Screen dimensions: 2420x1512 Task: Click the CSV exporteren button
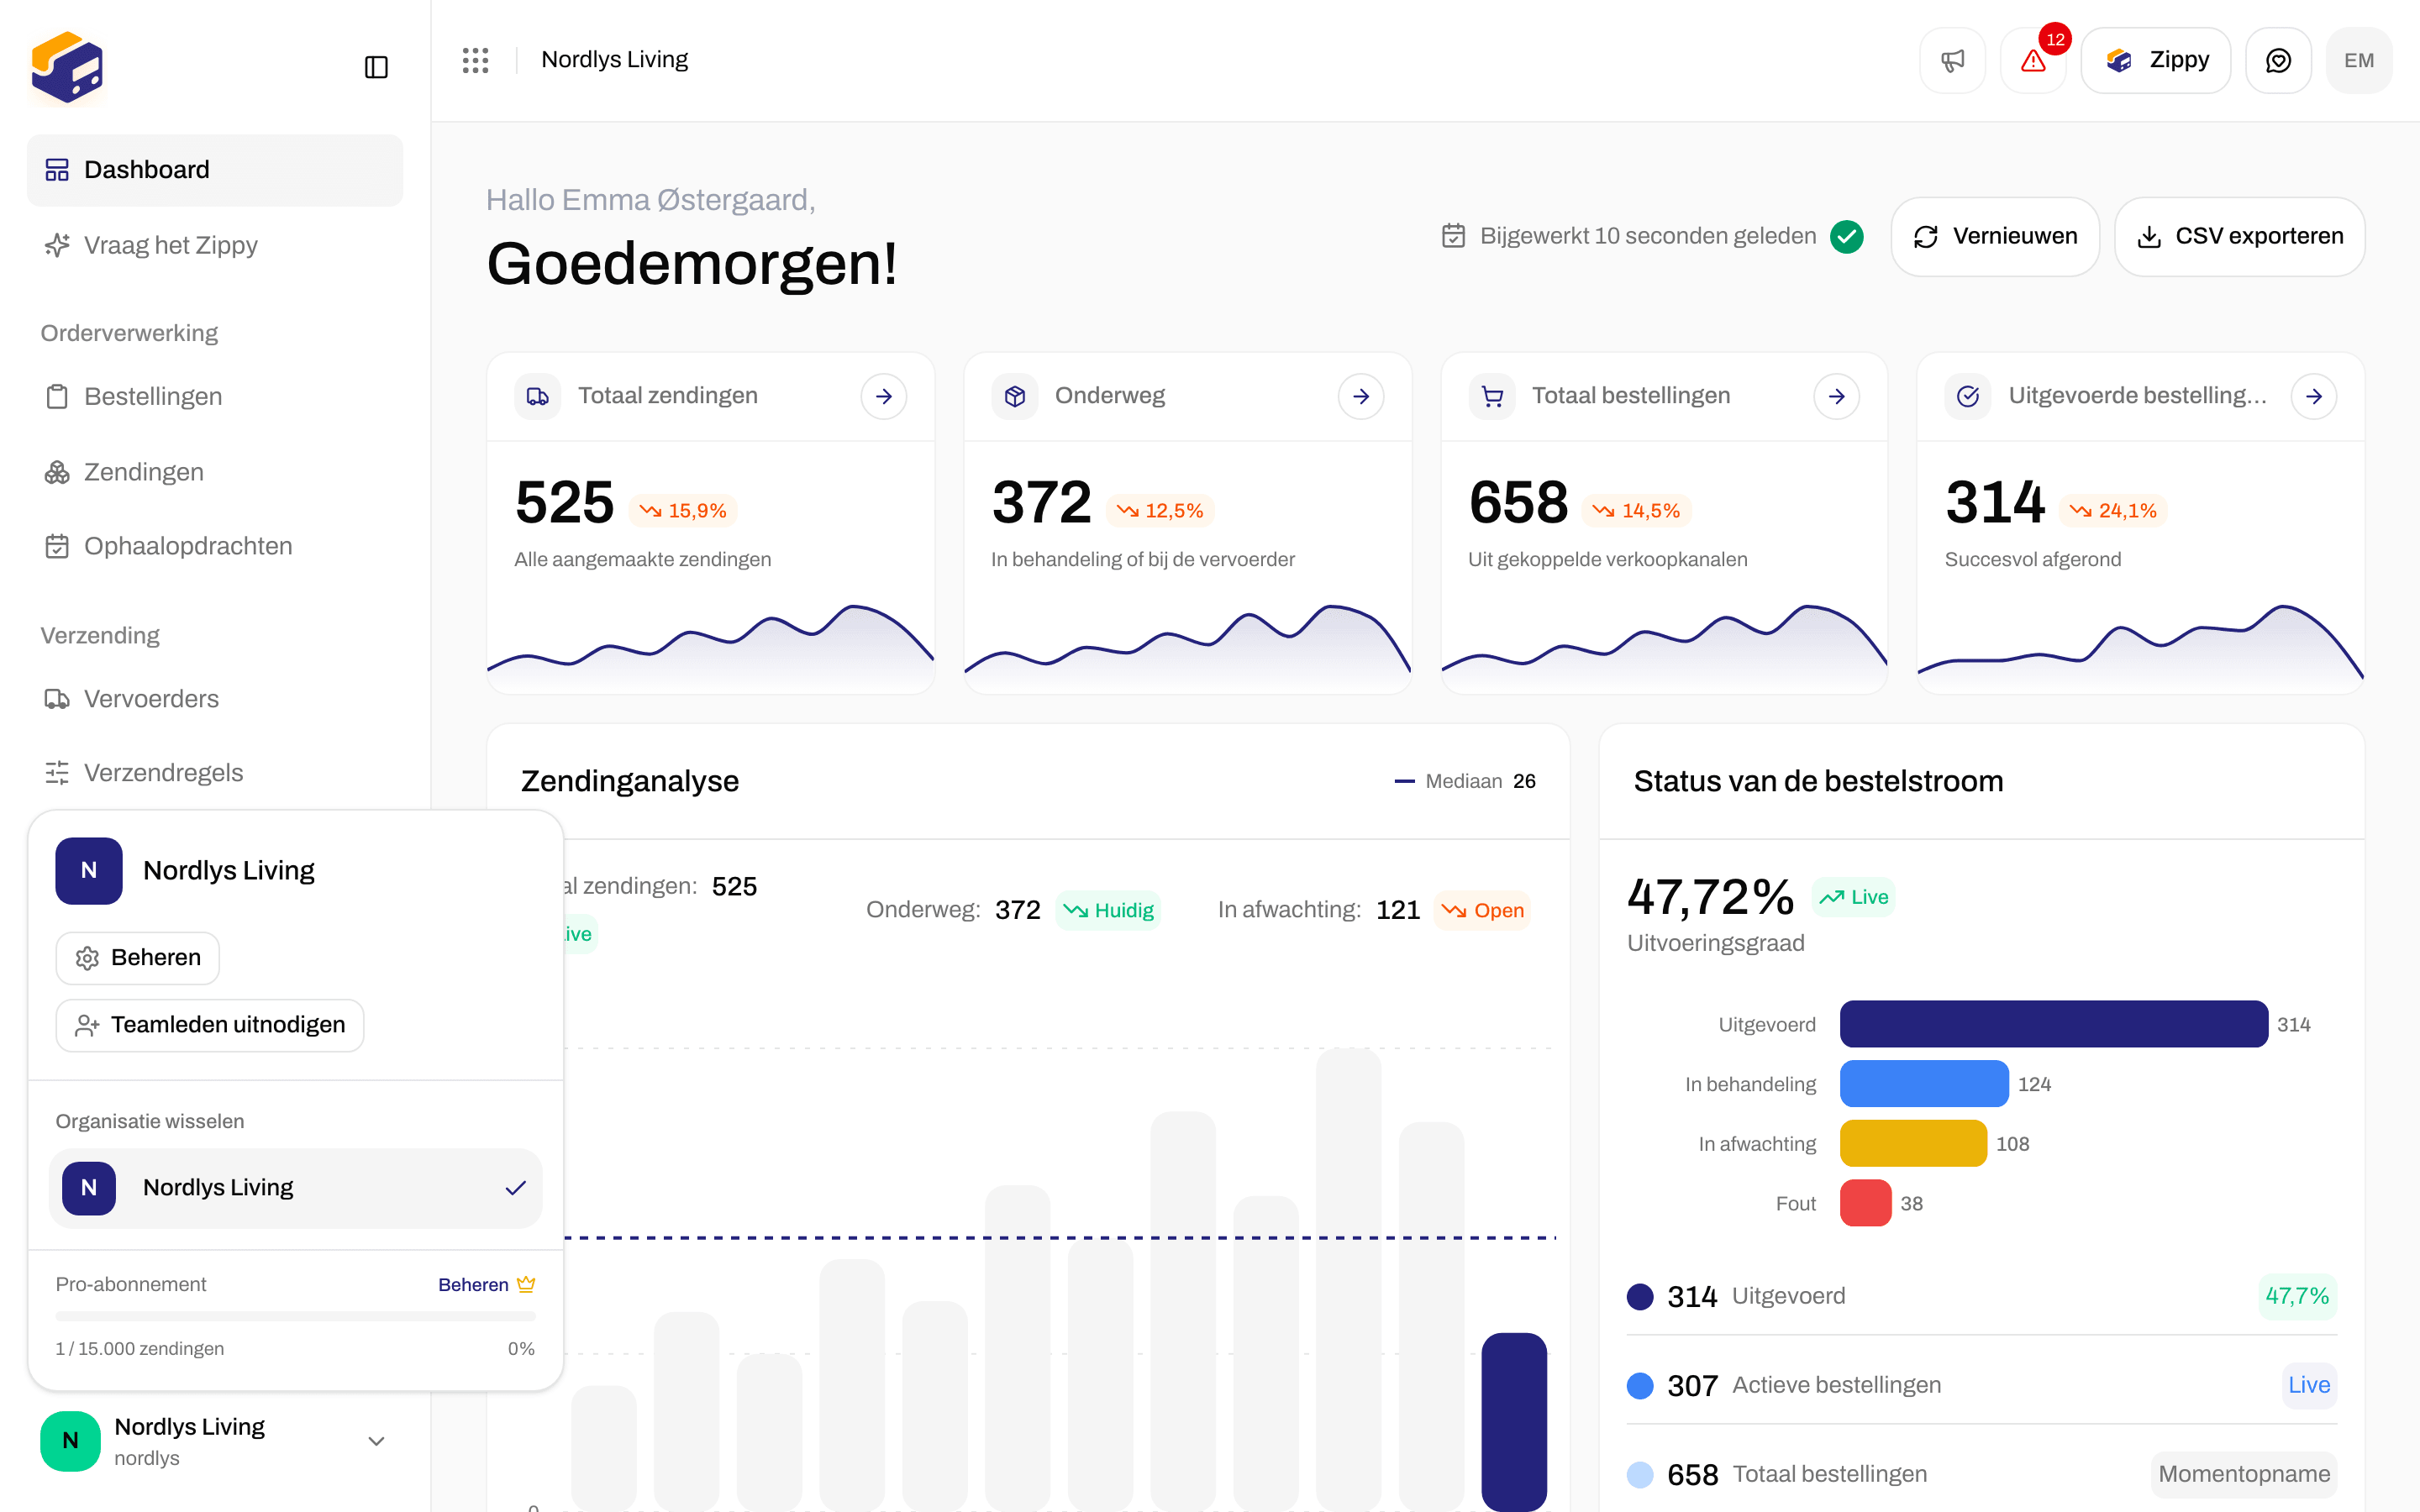coord(2239,236)
